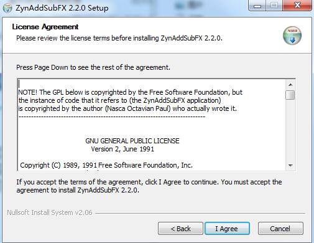Screen dimensions: 314x243
Task: Click the Version 2, June 1991 line
Action: 122,149
